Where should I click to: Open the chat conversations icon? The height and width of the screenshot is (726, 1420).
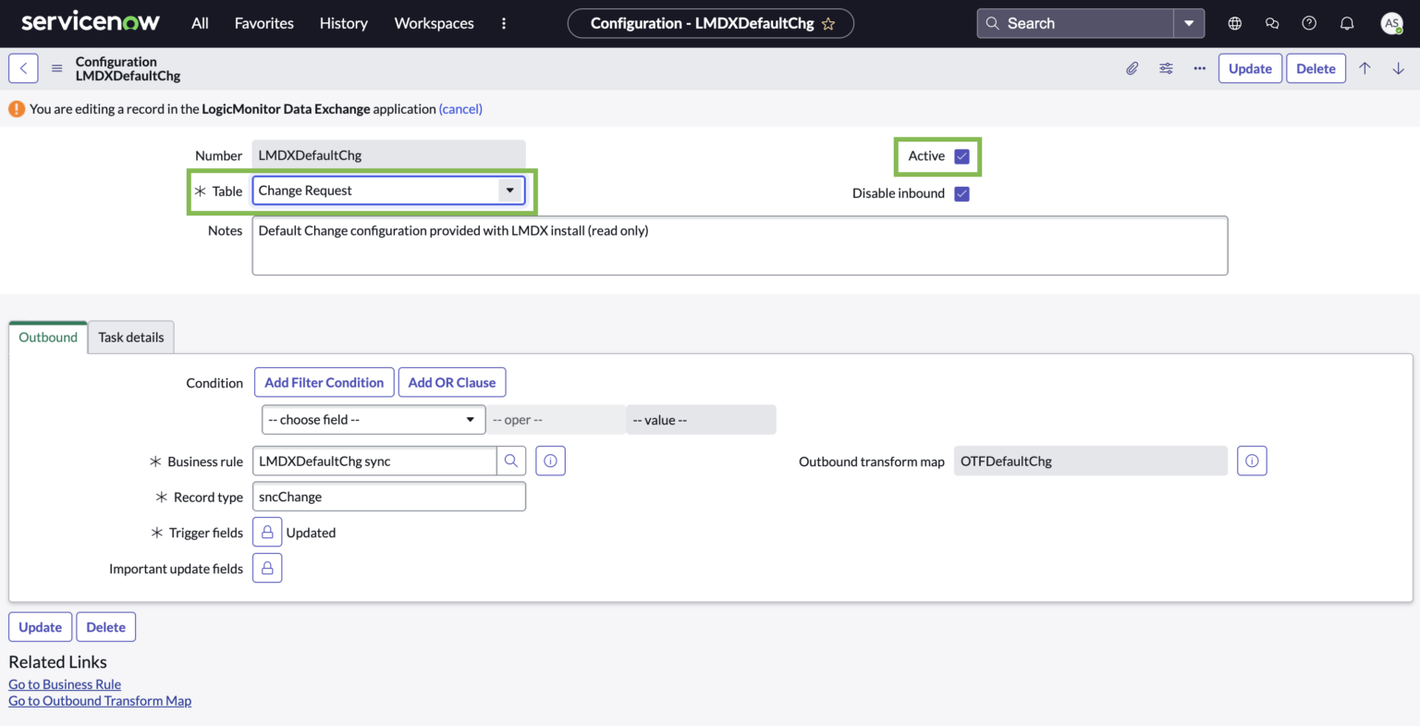(1272, 23)
